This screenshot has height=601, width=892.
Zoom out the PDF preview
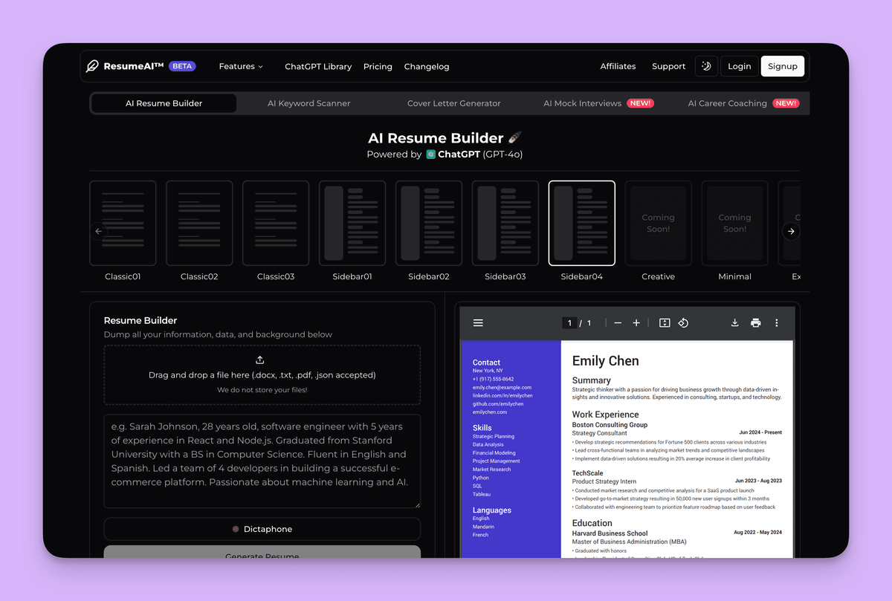618,322
